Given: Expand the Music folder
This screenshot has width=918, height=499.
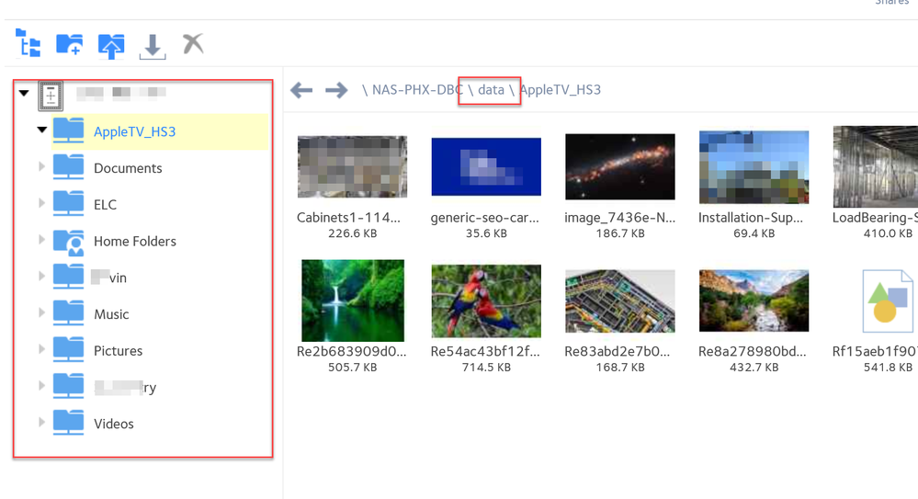Looking at the screenshot, I should pyautogui.click(x=41, y=312).
